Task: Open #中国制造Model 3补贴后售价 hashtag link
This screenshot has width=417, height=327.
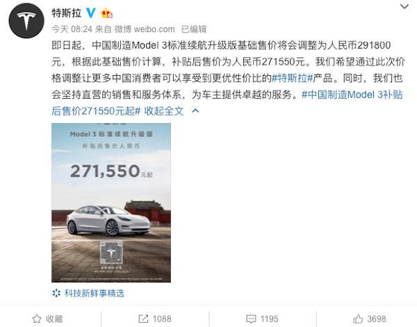Action: pos(227,102)
